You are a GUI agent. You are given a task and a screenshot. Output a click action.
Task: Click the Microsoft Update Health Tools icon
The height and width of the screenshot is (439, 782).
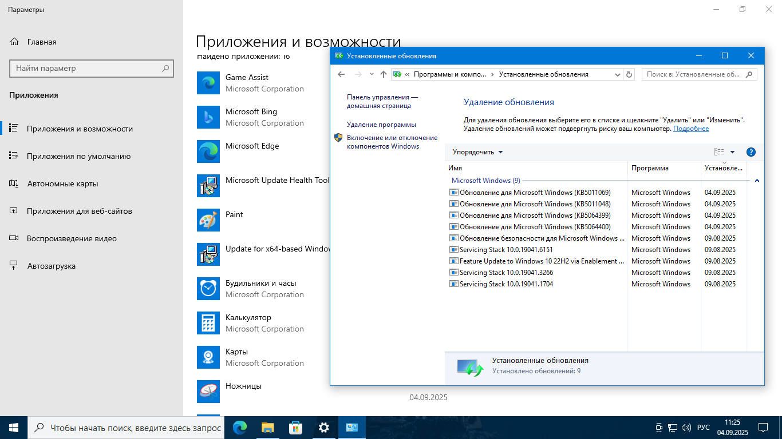coord(208,186)
